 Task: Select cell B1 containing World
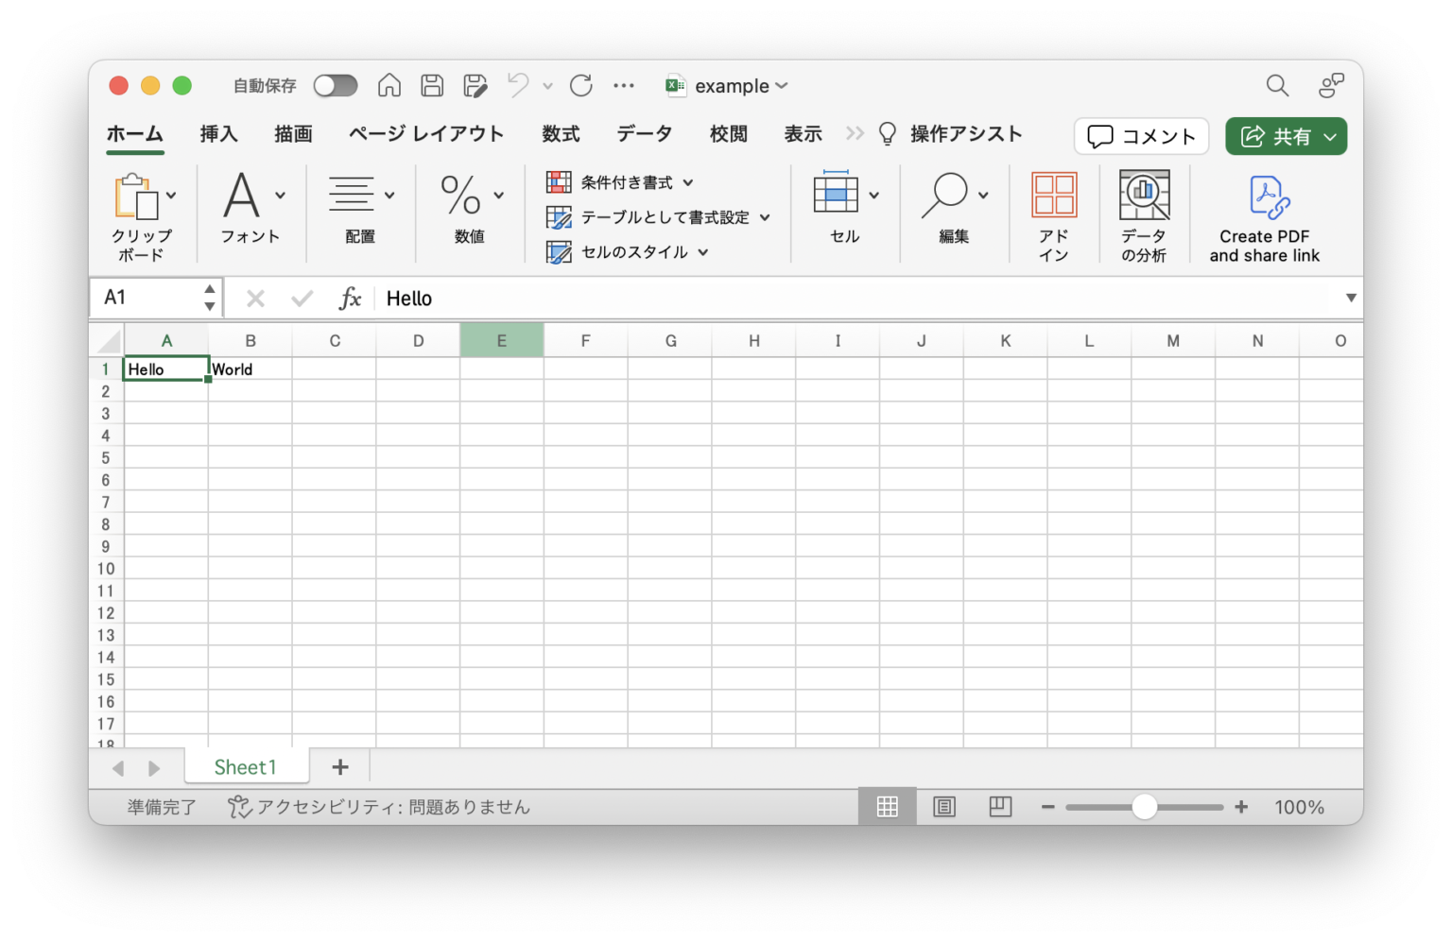click(250, 369)
